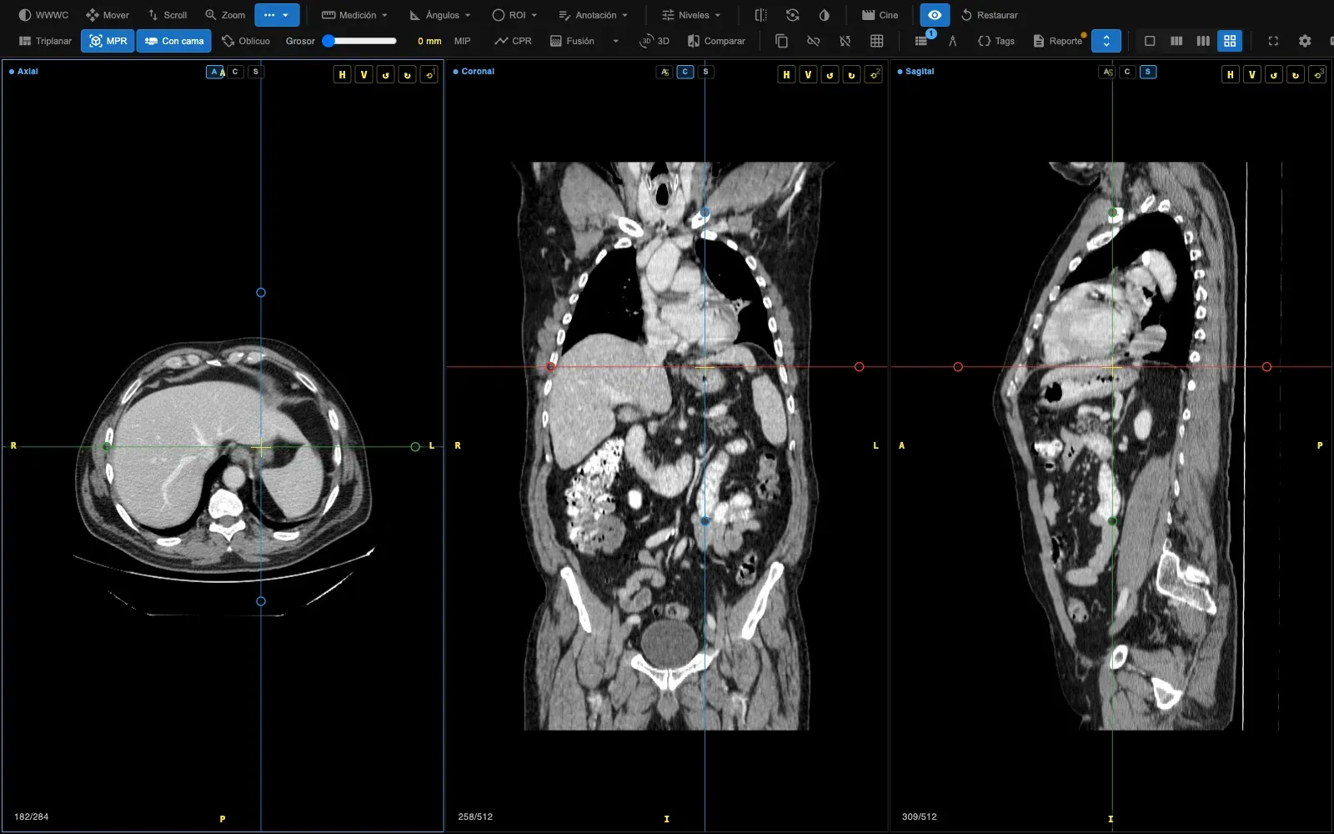Open the Anotación dropdown
1334x834 pixels.
(593, 15)
